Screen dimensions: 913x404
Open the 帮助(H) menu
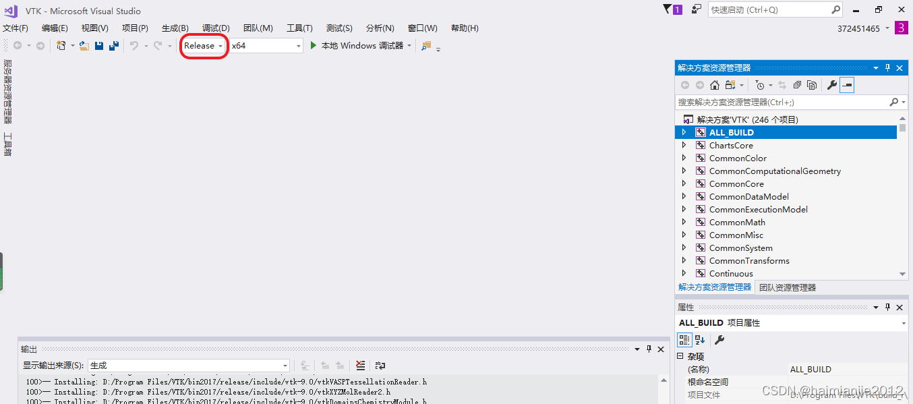(x=465, y=28)
